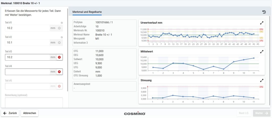Click into the Teil #3 value field
The image size is (272, 118).
pos(27,57)
